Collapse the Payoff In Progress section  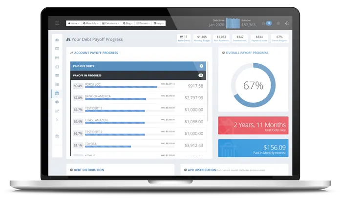point(138,75)
